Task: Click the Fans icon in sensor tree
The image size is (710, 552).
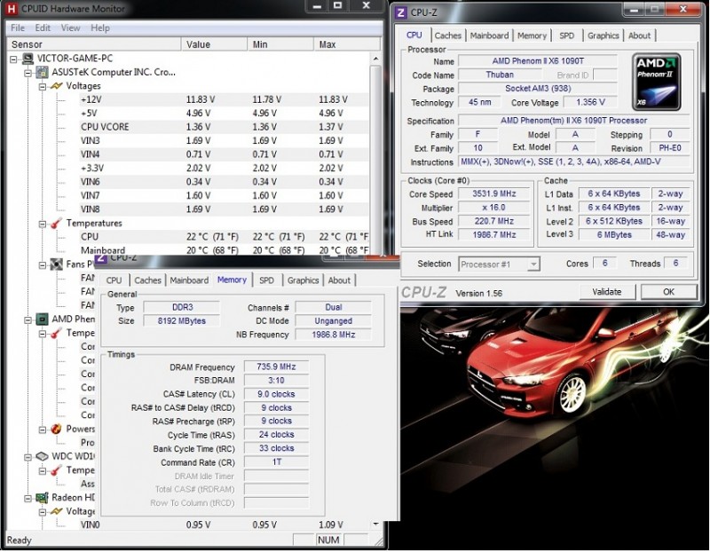Action: 56,264
